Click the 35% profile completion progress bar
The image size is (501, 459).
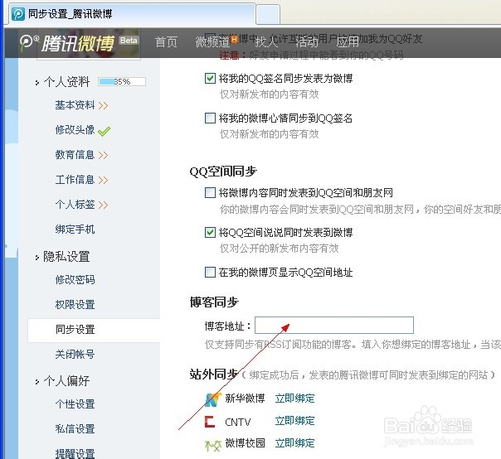click(x=122, y=82)
